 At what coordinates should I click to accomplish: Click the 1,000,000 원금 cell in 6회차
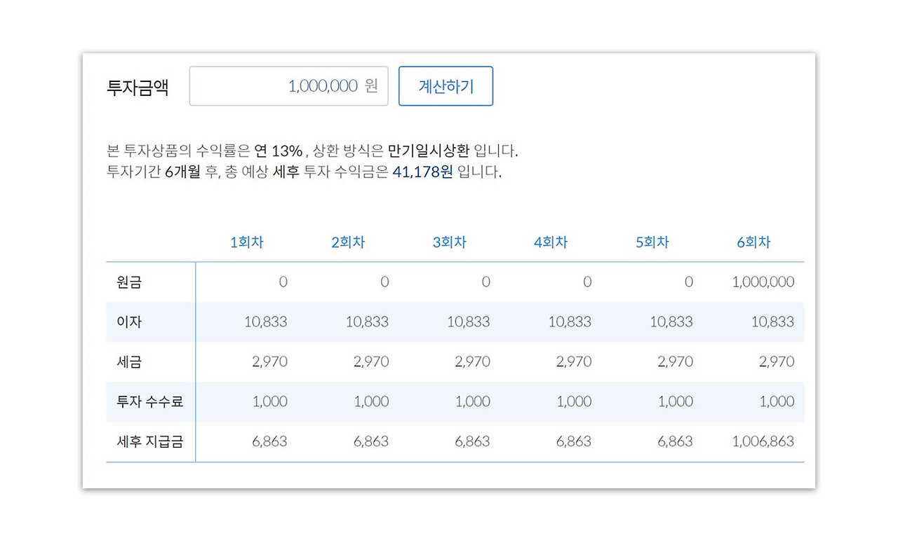coord(763,282)
